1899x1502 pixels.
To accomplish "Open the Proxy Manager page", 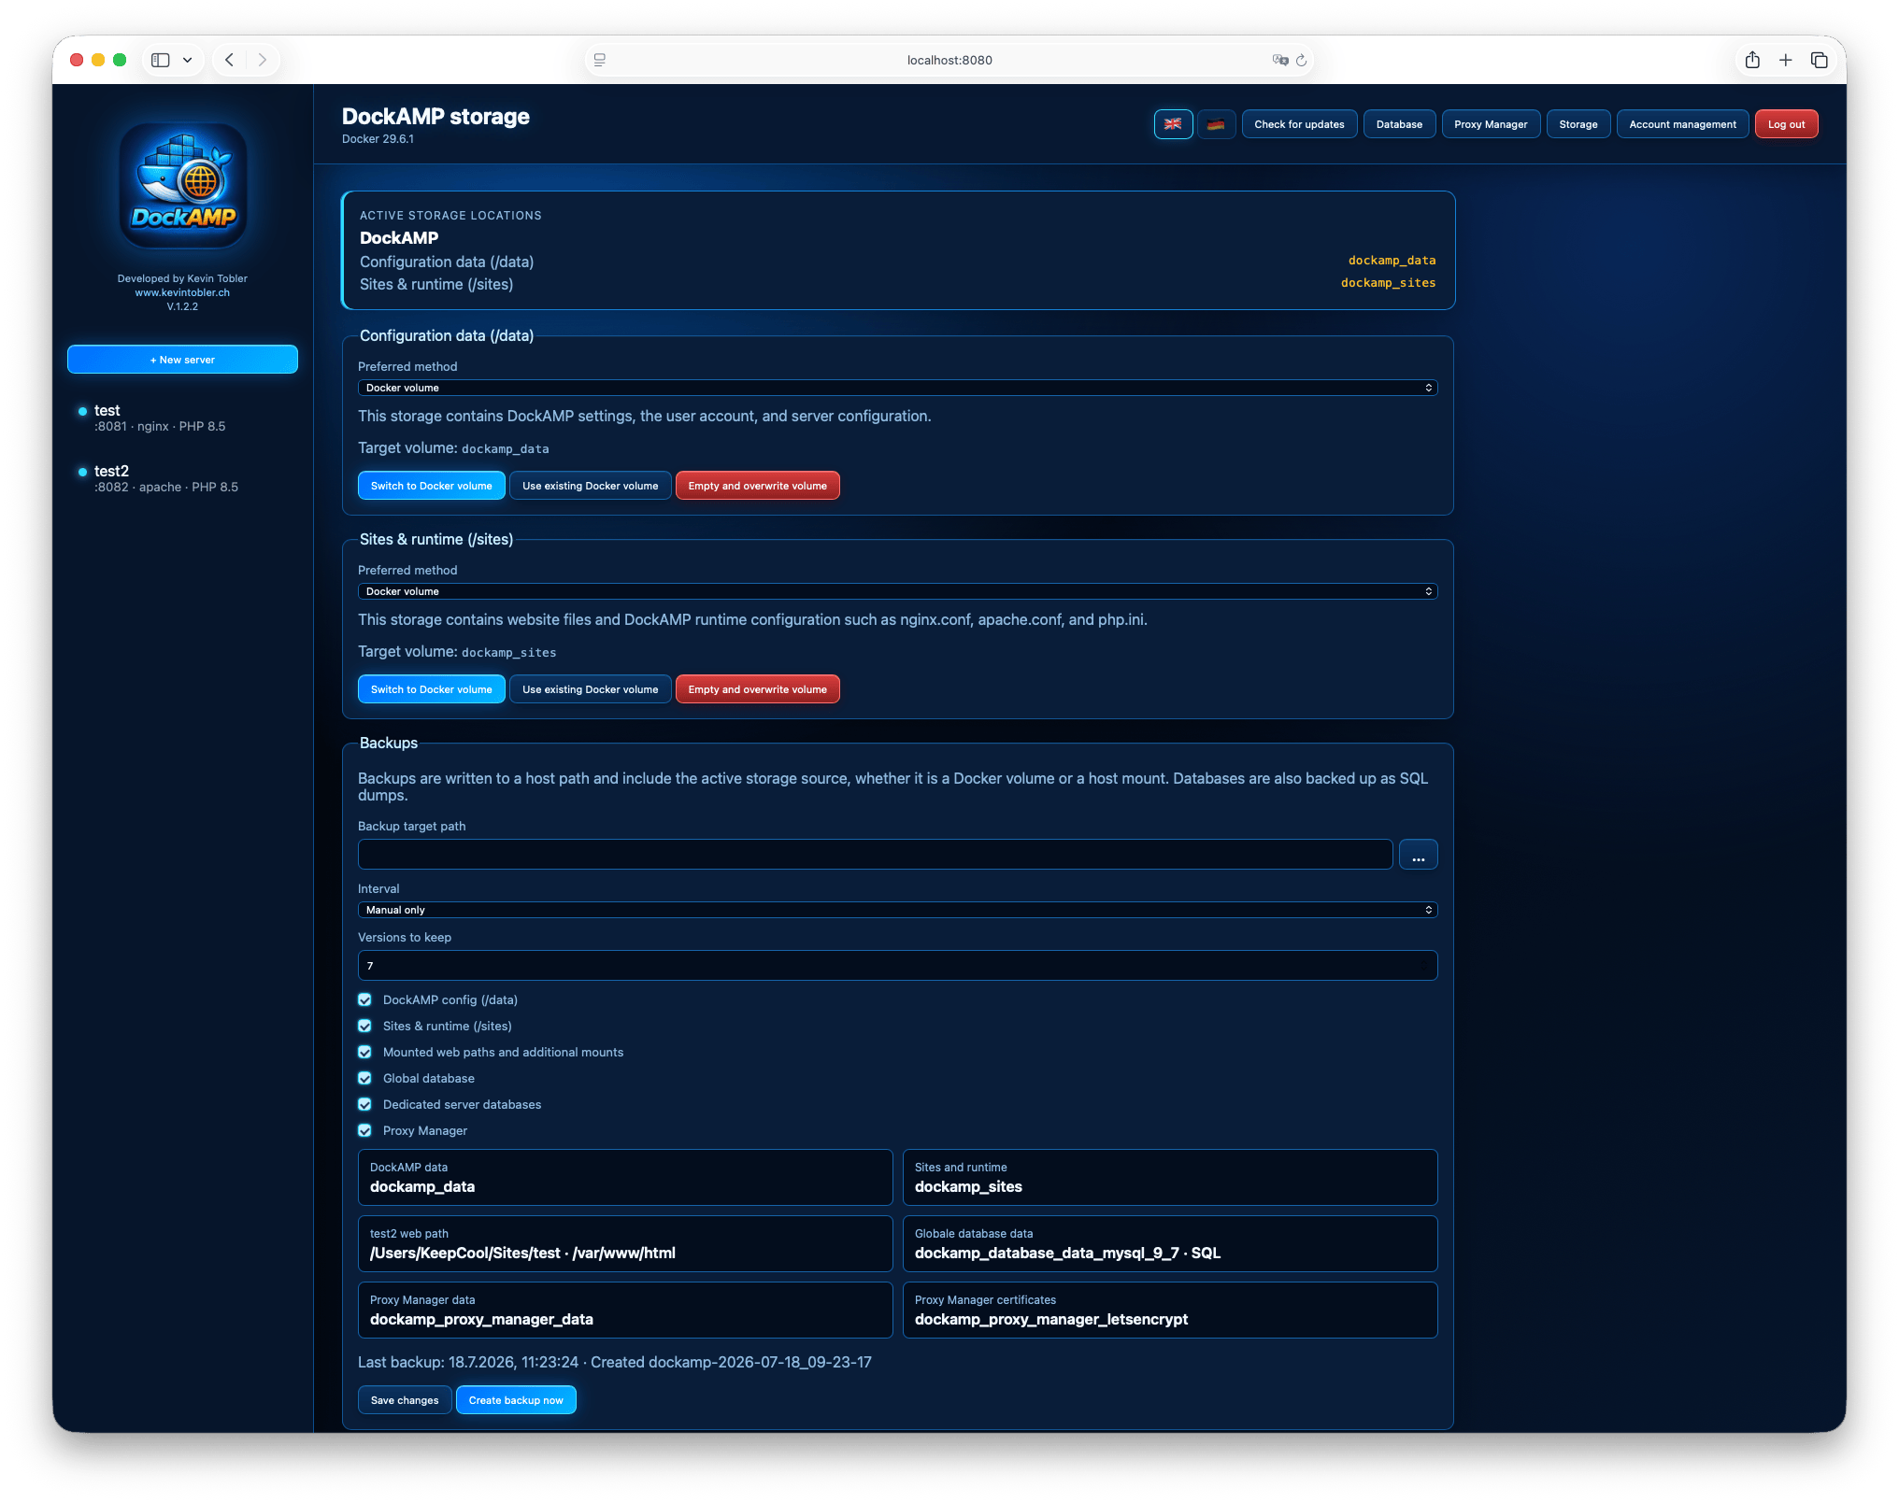I will coord(1491,124).
